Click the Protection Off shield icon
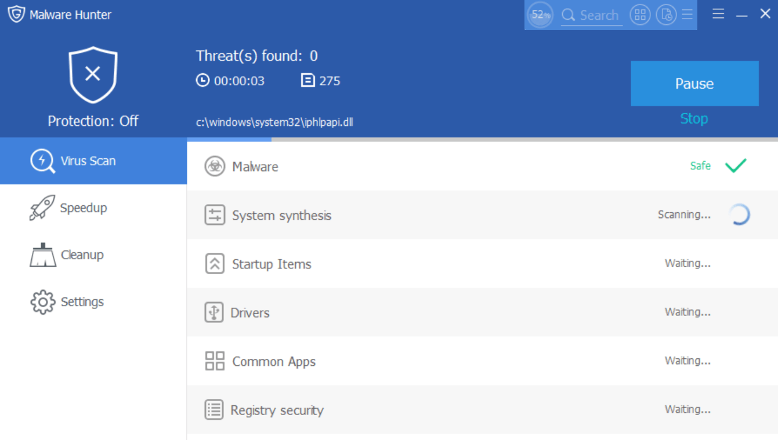Image resolution: width=778 pixels, height=440 pixels. click(93, 74)
